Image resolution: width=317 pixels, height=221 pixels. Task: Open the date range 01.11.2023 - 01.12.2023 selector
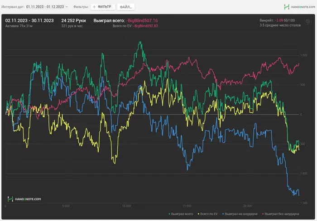coord(45,7)
